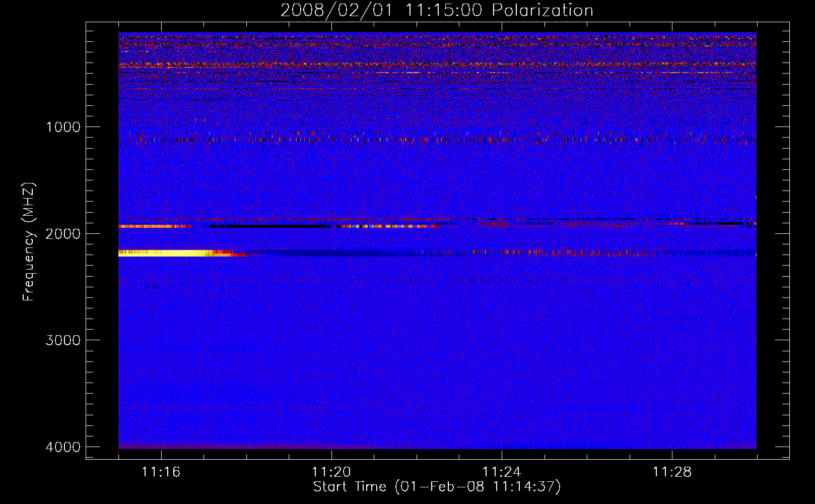Click the 11:28 time tick label
This screenshot has width=815, height=504.
(x=672, y=472)
